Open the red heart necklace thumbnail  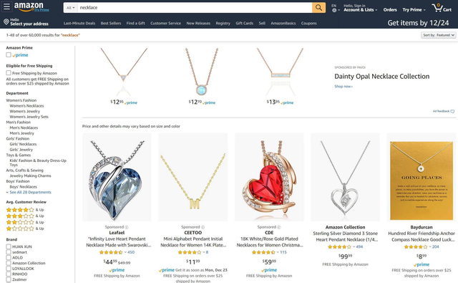click(x=269, y=177)
